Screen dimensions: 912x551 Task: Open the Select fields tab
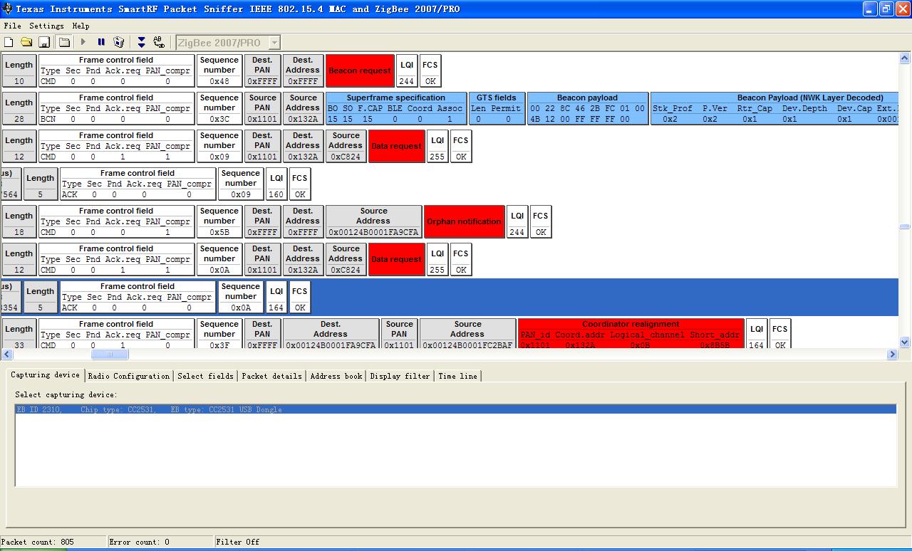pos(206,376)
